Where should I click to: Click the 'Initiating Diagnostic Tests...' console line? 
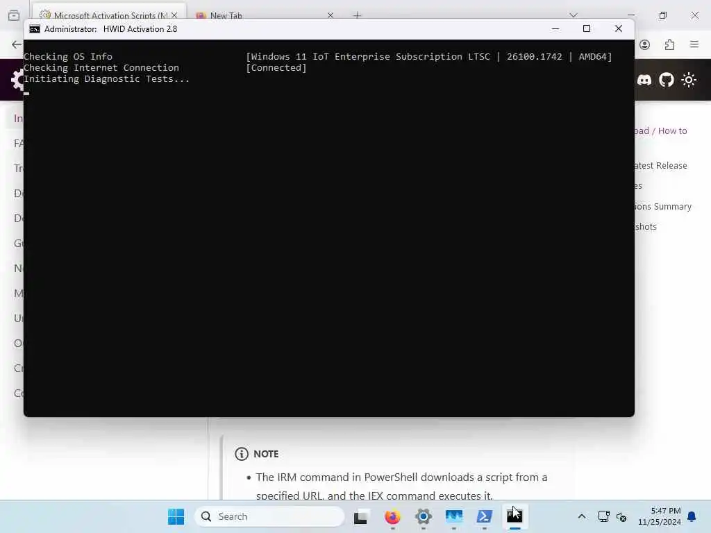[106, 79]
